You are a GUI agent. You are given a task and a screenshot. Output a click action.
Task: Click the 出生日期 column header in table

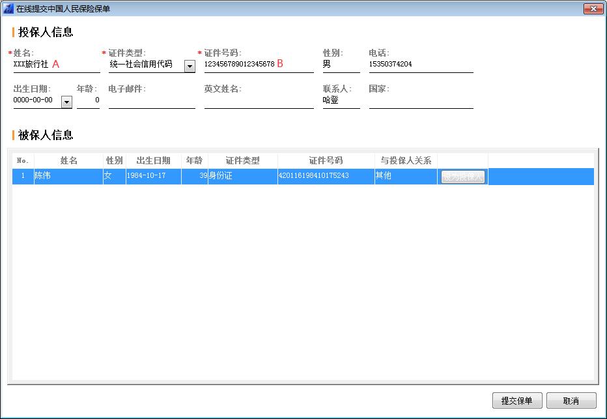tap(153, 160)
